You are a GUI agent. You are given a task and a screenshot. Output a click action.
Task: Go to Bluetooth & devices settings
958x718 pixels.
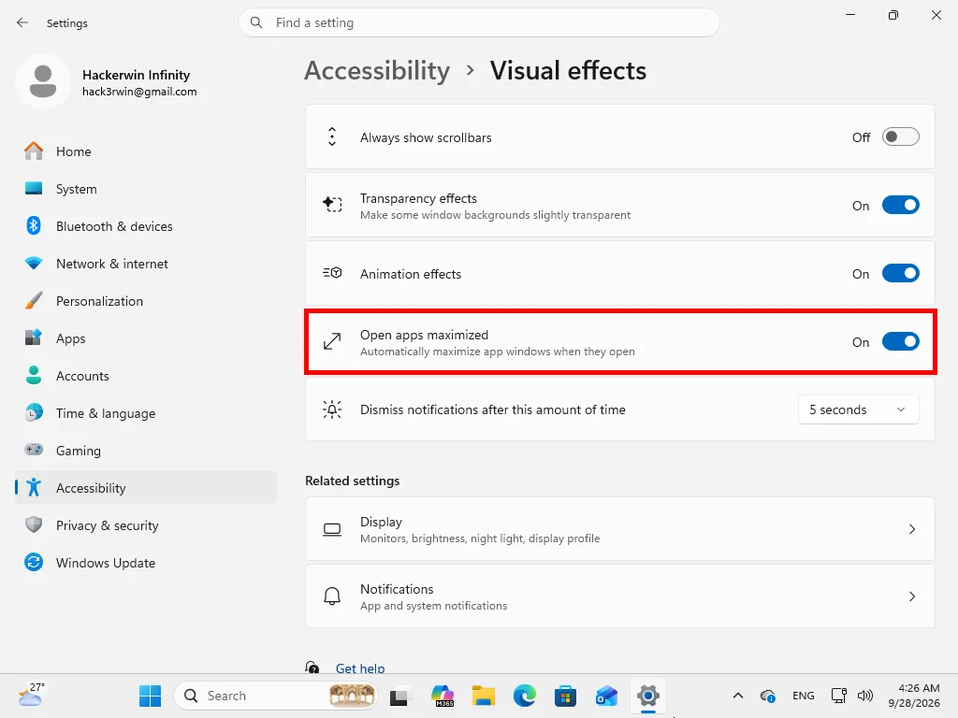[x=145, y=226]
